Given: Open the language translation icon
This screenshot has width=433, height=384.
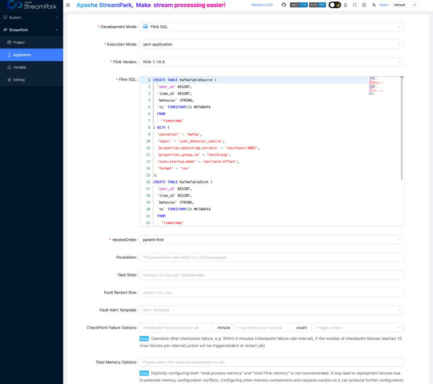Looking at the screenshot, I should (x=374, y=5).
